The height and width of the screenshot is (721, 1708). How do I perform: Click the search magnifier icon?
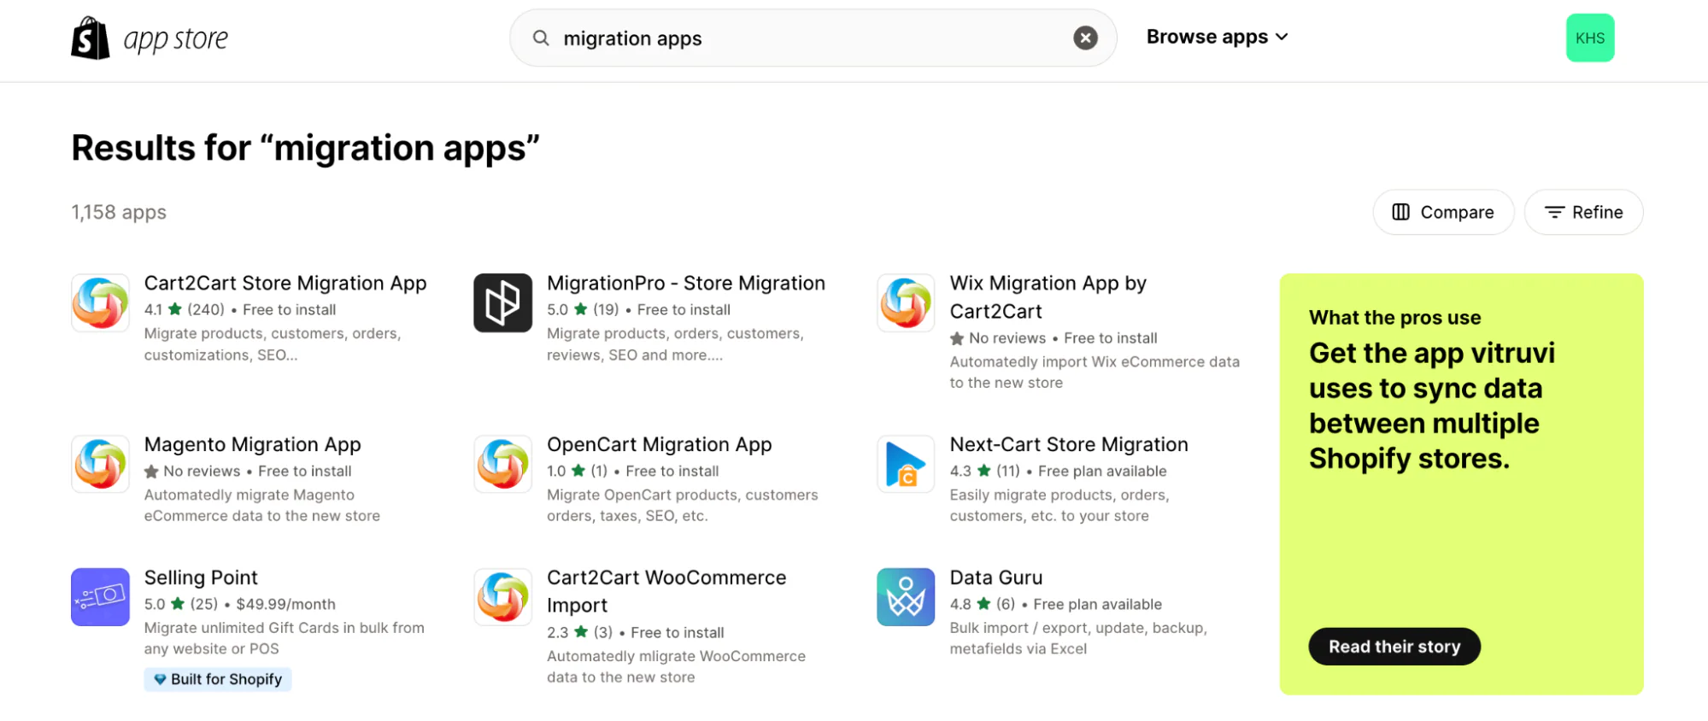pyautogui.click(x=541, y=38)
